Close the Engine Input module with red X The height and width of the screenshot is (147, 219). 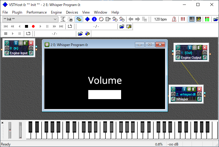coord(31,43)
